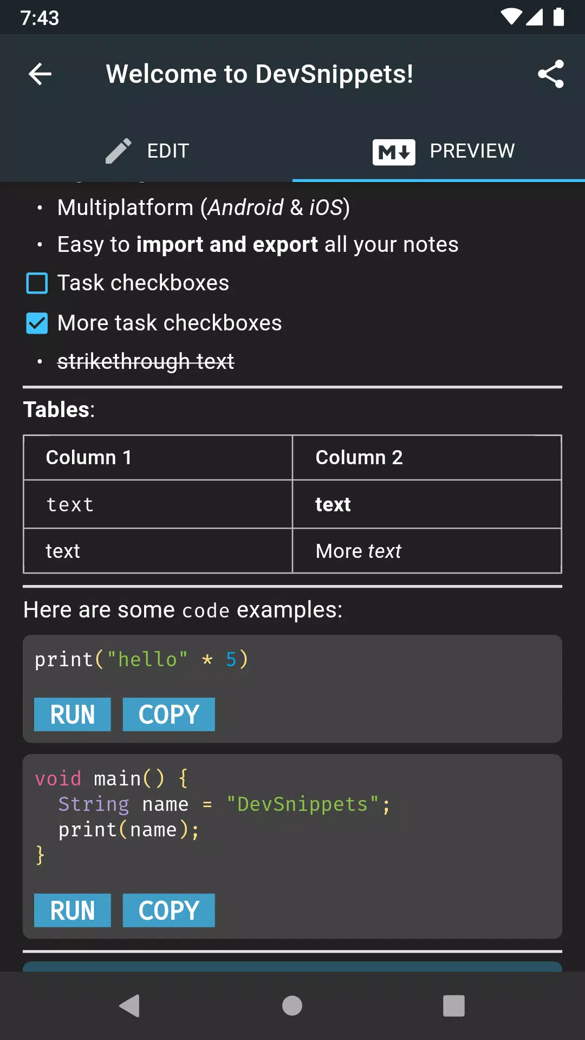
Task: Tap the Markdown logo in PREVIEW tab
Action: (394, 152)
